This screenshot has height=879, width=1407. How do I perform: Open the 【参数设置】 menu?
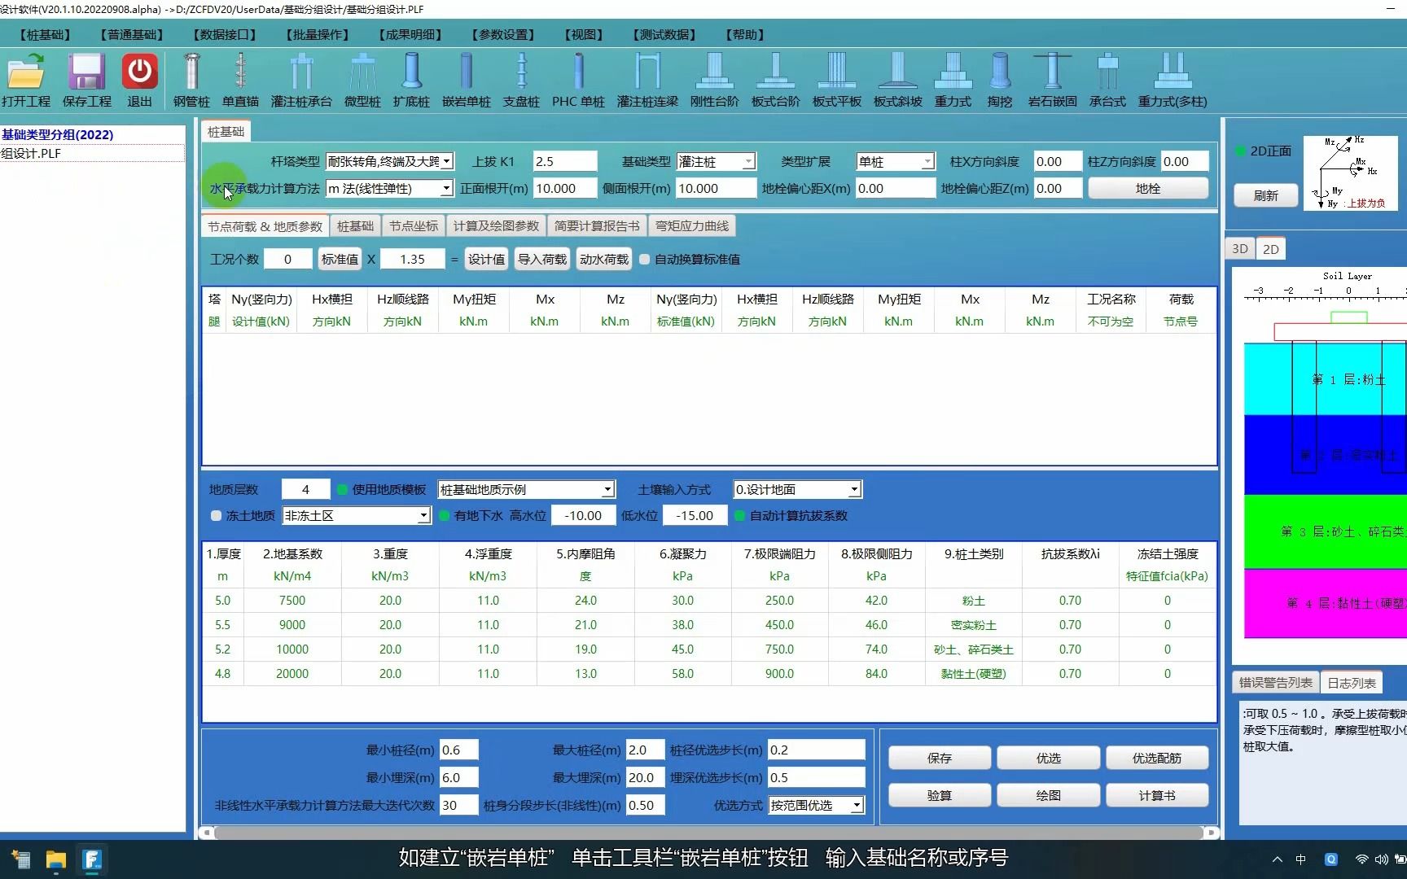click(503, 34)
